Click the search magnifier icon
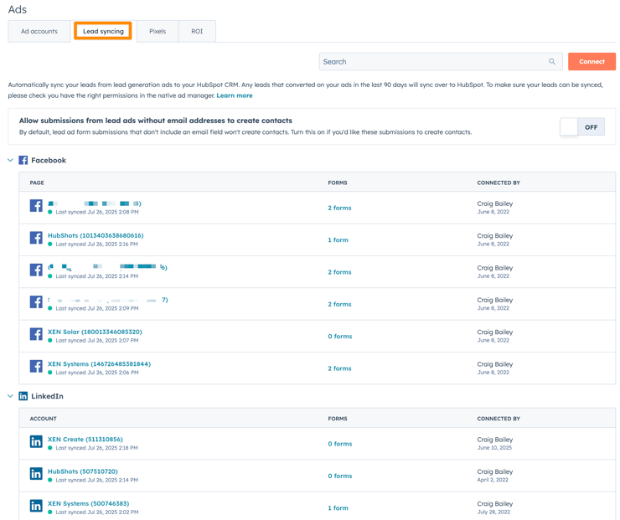 [552, 62]
